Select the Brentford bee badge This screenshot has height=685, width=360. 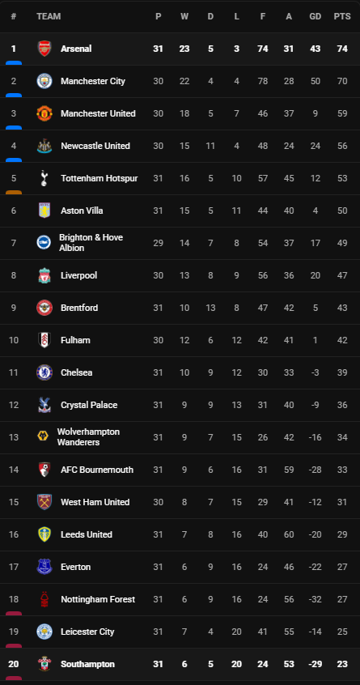(44, 308)
